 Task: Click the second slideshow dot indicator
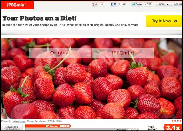coord(175,121)
